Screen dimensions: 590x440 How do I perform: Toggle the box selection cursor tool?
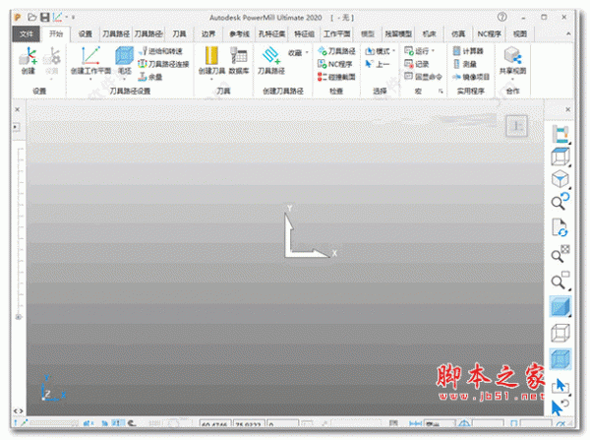560,386
